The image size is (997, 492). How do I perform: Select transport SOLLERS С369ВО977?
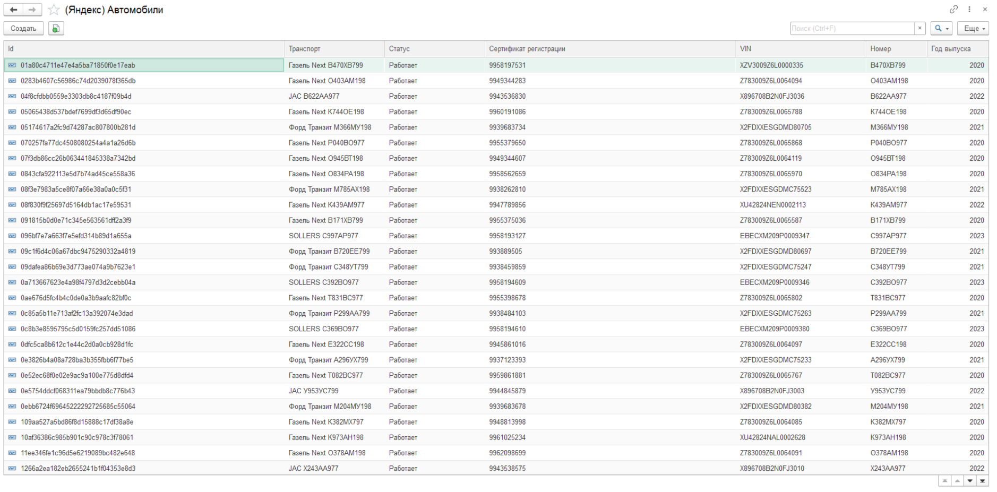click(x=323, y=329)
